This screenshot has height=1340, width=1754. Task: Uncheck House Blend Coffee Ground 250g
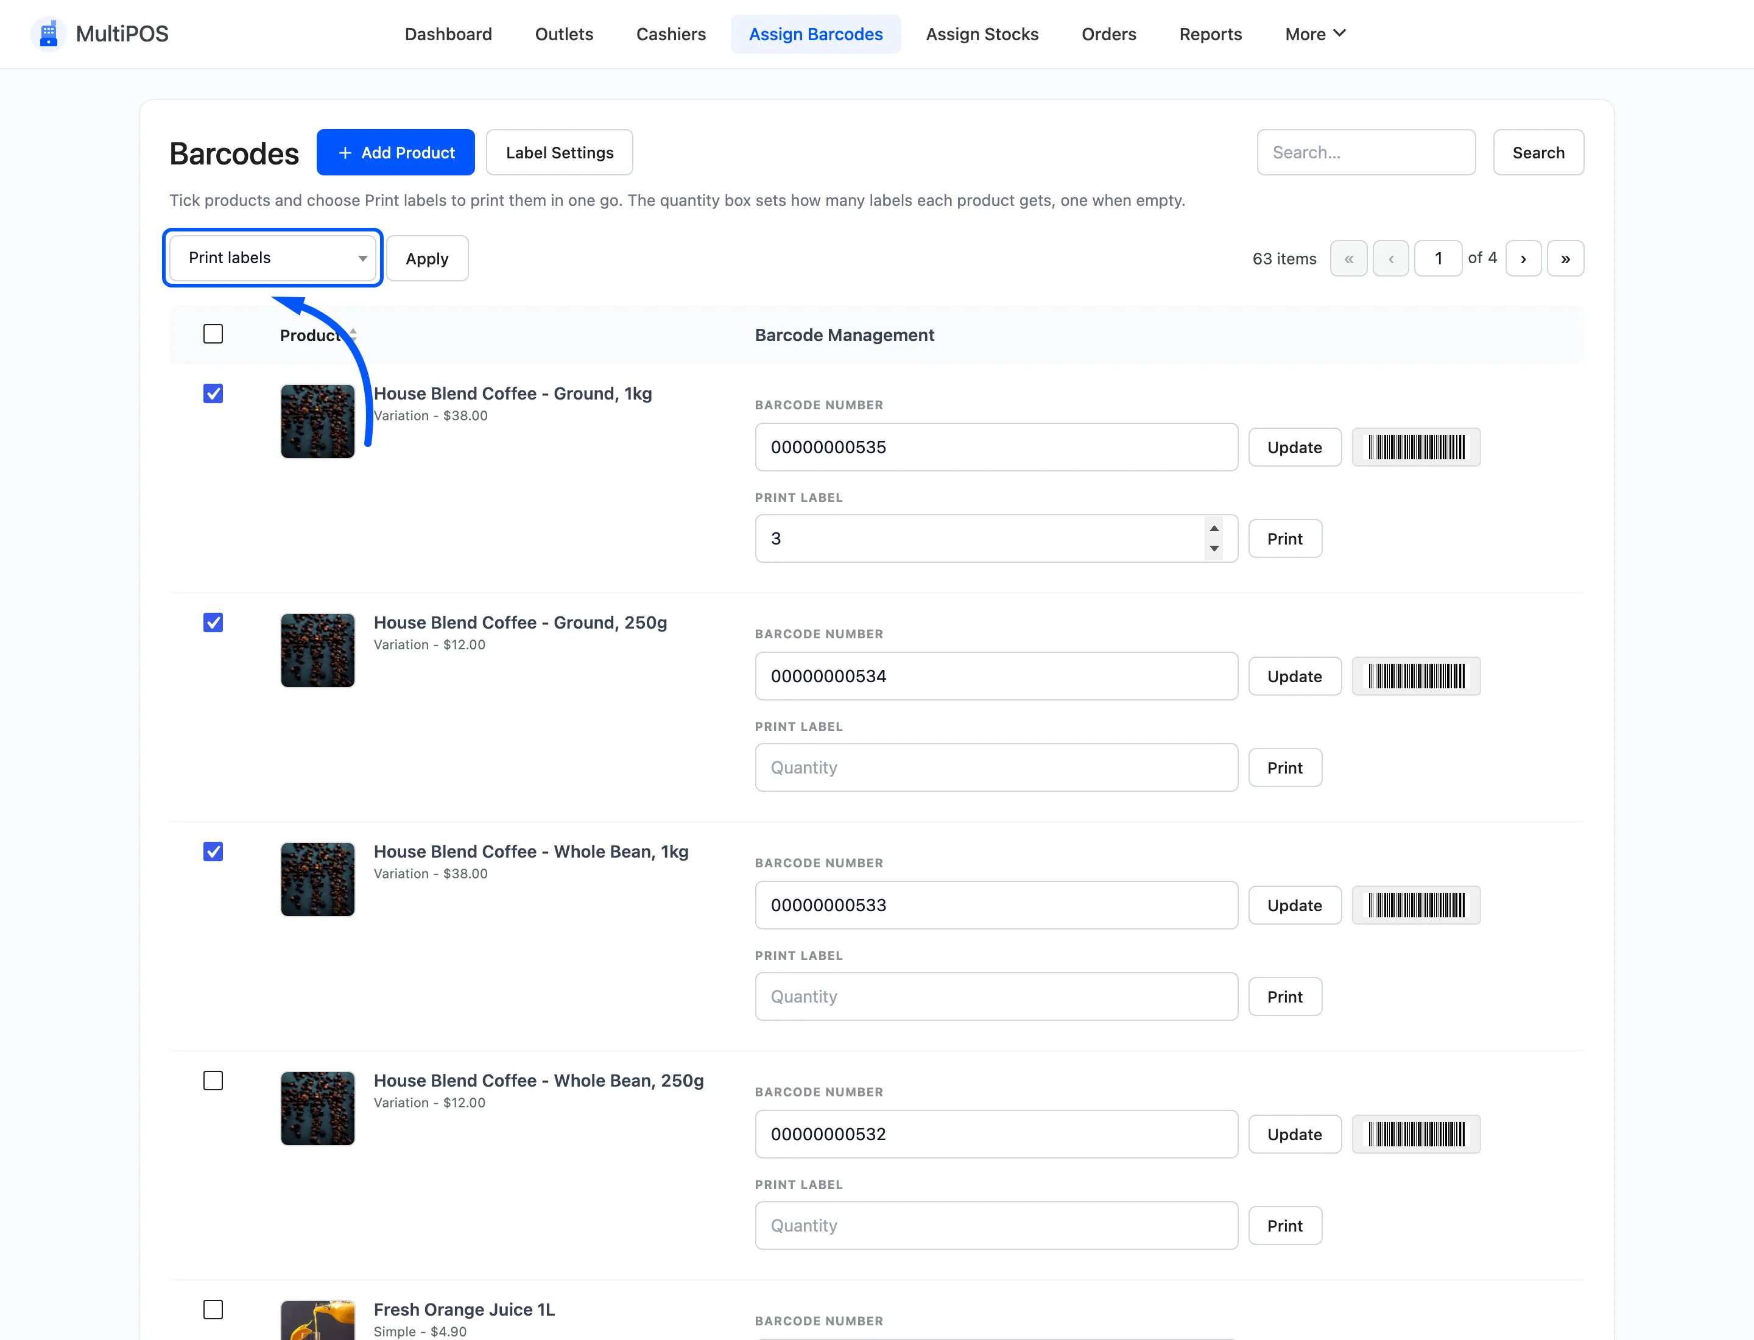[x=213, y=622]
